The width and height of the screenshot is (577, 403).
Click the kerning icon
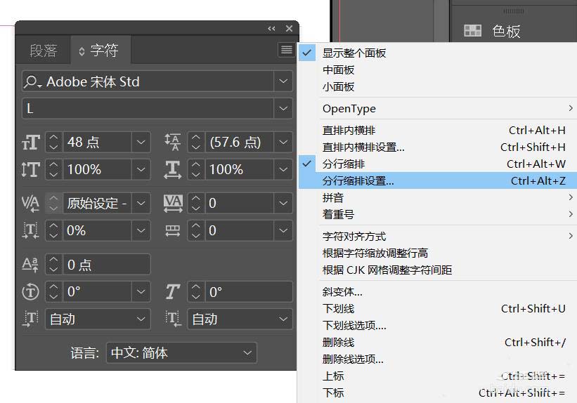pos(30,203)
